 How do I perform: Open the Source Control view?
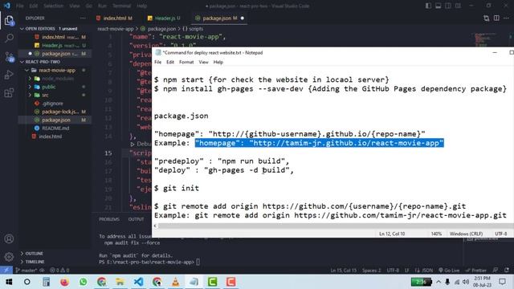(9, 57)
